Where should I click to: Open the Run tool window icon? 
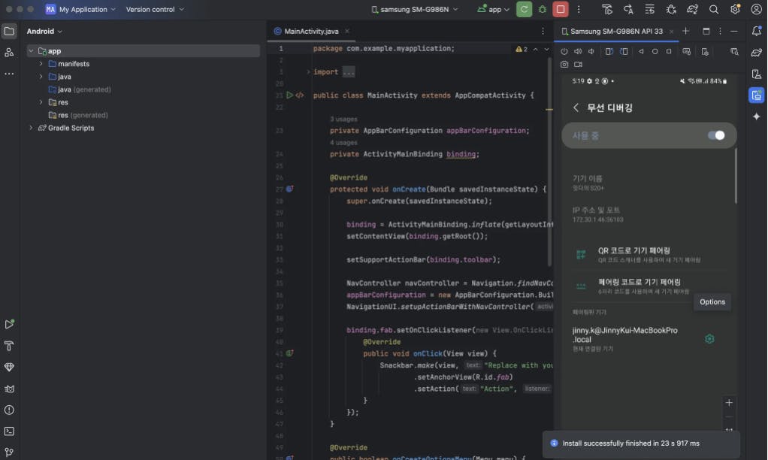click(9, 324)
